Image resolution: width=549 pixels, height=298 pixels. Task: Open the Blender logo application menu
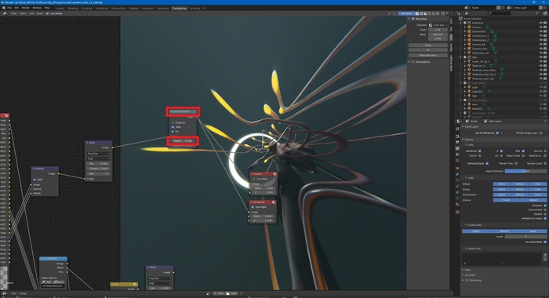pyautogui.click(x=3, y=8)
